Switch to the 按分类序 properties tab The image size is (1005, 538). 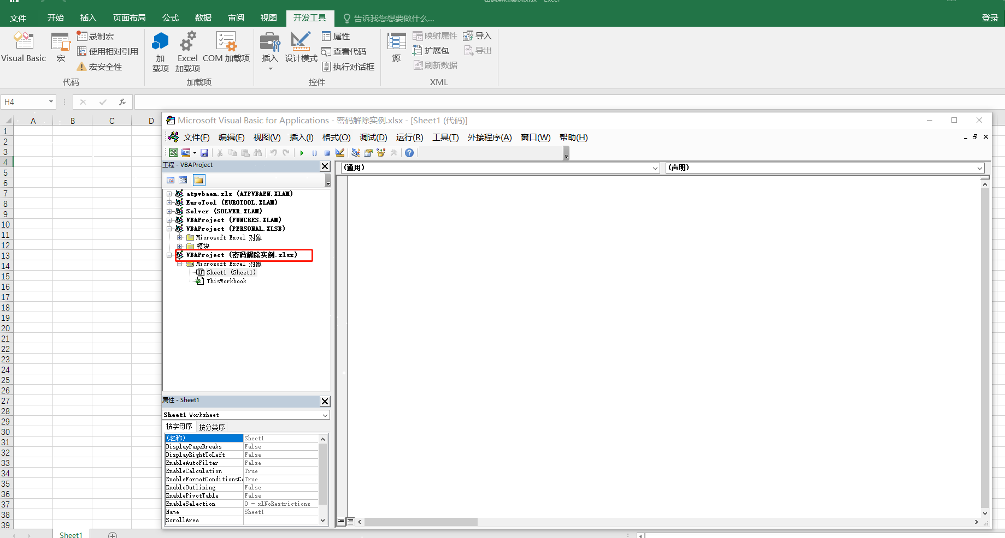[x=211, y=427]
